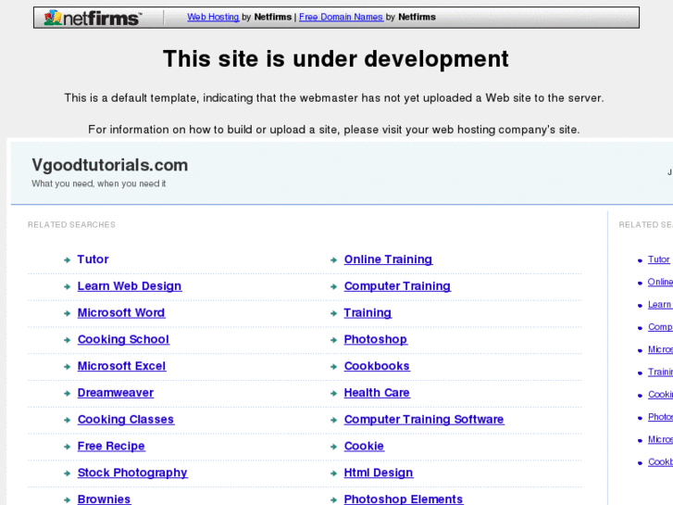Click the arrow icon beside Stock Photography
The height and width of the screenshot is (505, 673).
coord(67,473)
